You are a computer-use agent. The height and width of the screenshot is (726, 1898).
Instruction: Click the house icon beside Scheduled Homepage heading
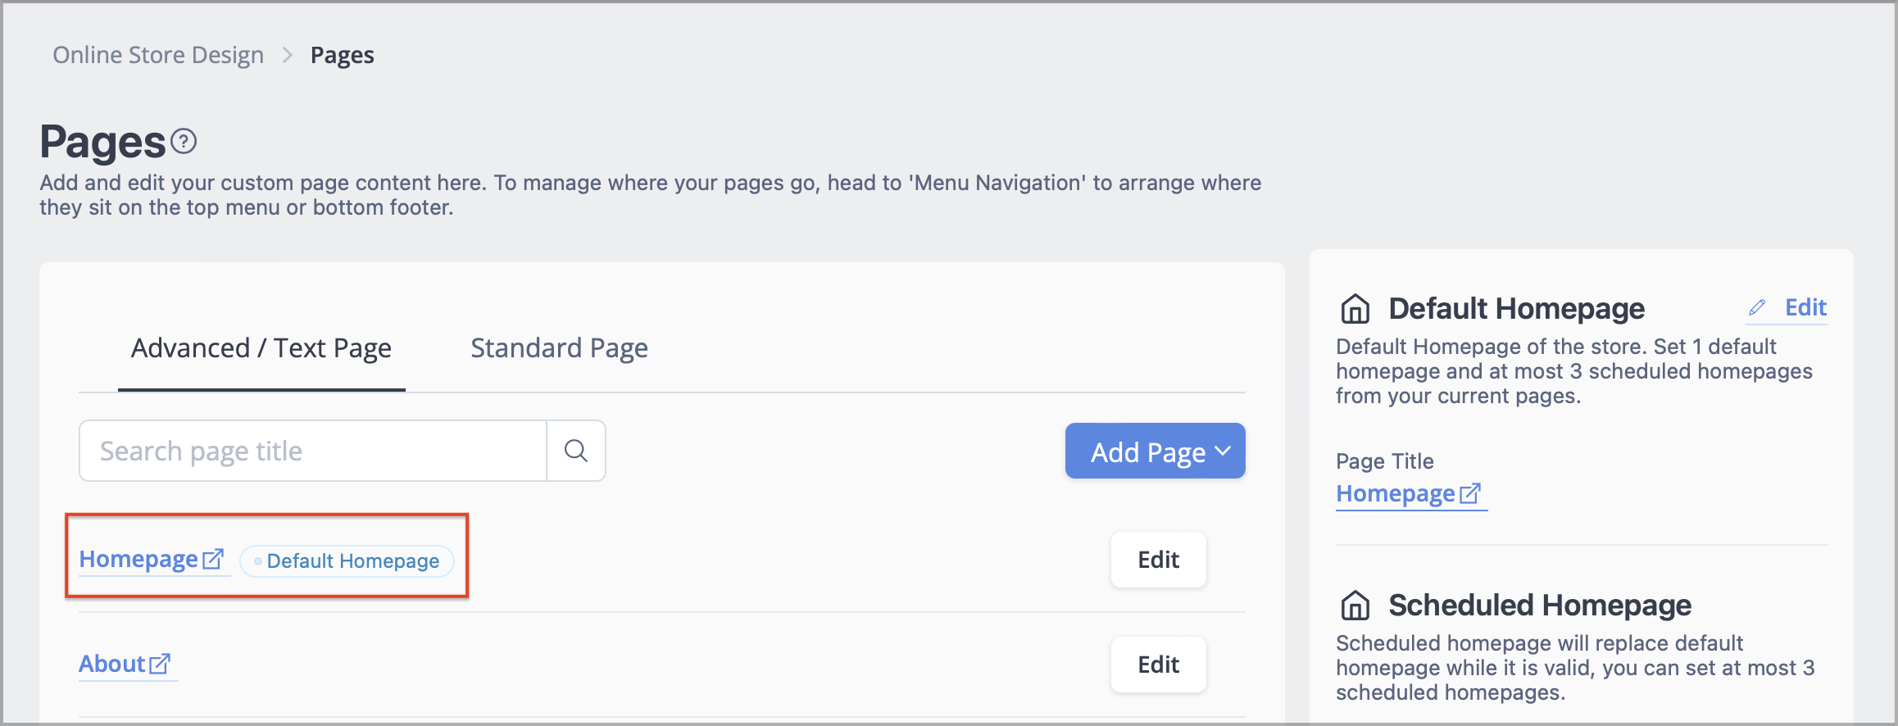(1355, 606)
